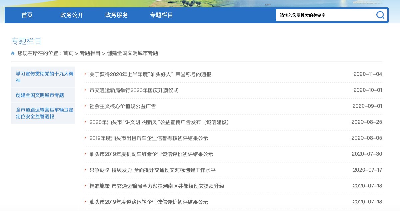Open the 首页 menu item
The width and height of the screenshot is (400, 211).
pos(27,15)
